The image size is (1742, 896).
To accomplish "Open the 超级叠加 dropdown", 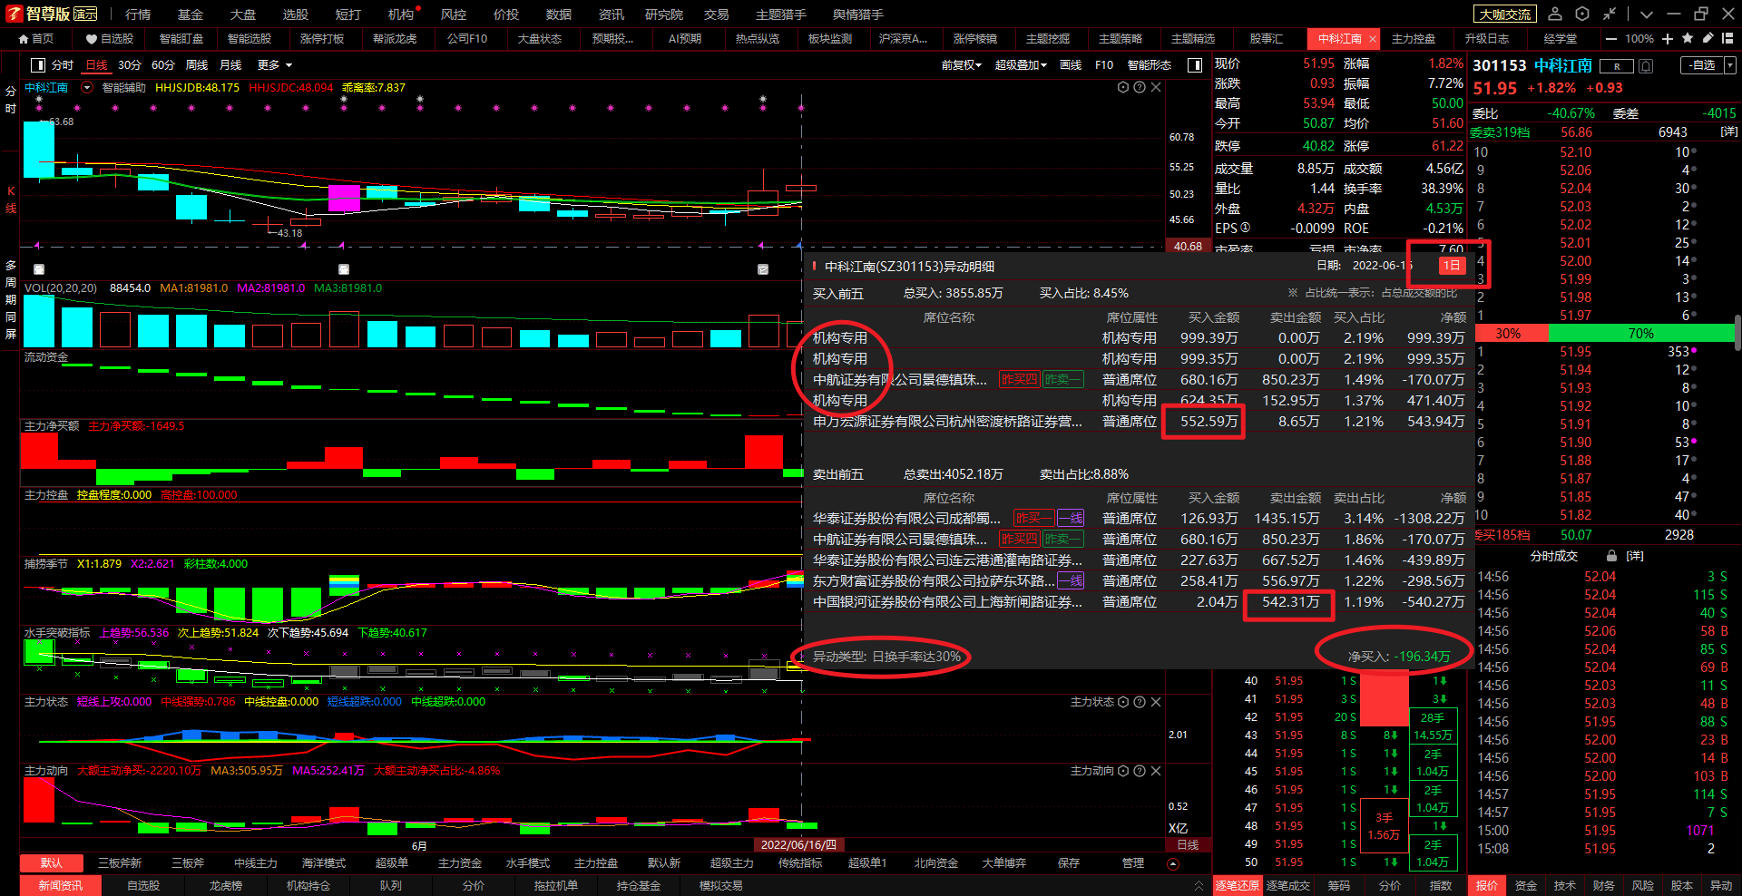I will coord(1021,65).
